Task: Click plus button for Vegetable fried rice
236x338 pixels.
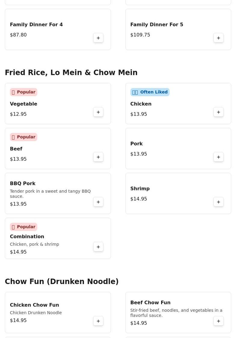Action: pos(98,112)
